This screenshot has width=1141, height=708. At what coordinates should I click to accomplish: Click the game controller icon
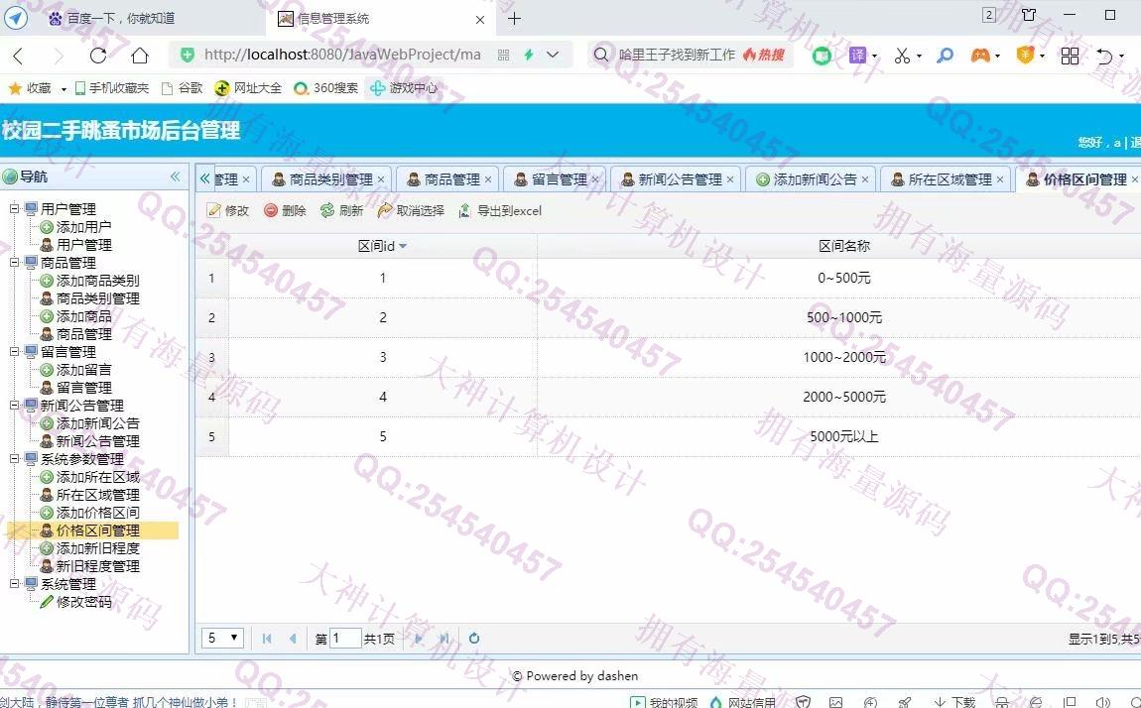tap(980, 56)
